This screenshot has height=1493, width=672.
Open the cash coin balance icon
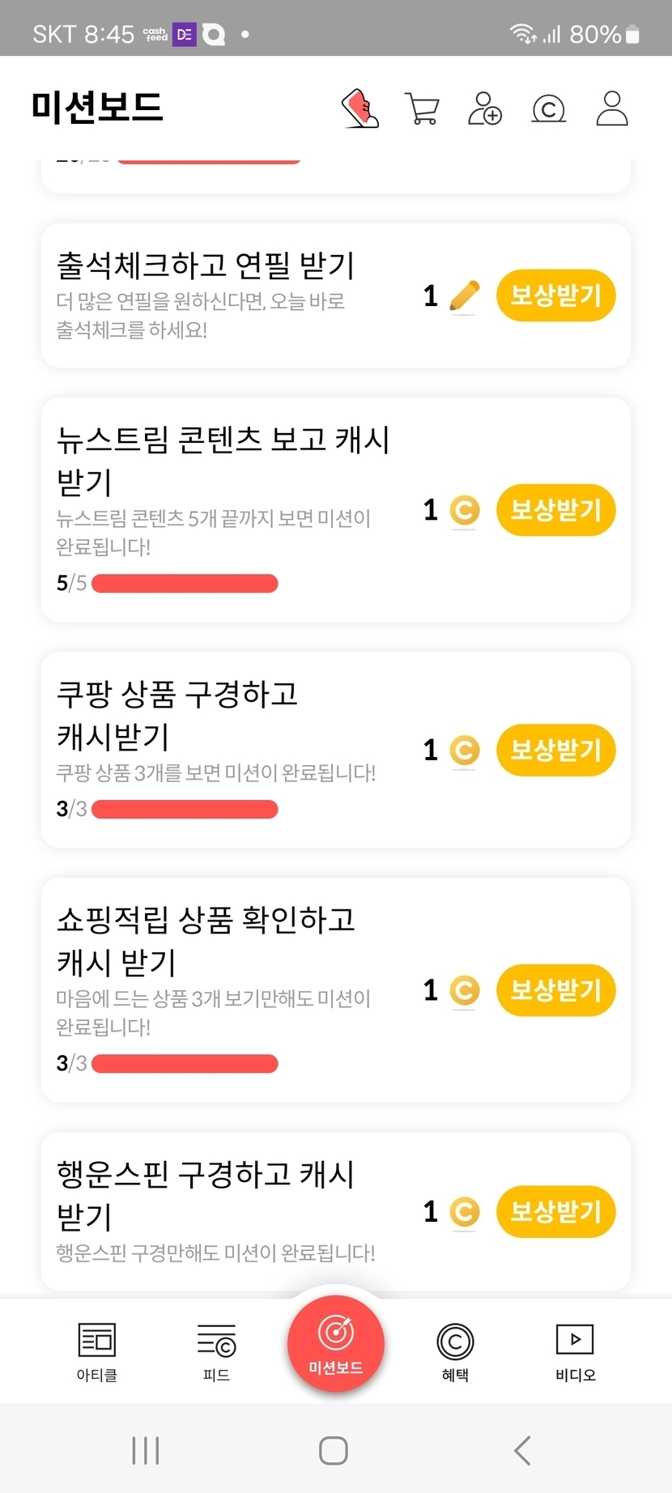(548, 108)
